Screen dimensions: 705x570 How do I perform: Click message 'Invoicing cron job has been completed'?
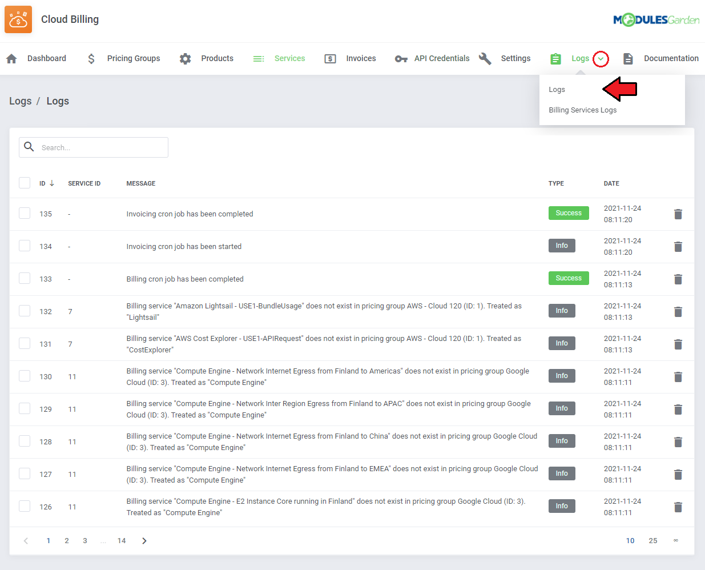click(x=190, y=214)
